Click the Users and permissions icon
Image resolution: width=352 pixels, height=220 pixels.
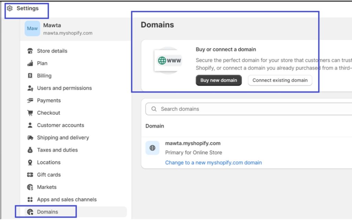click(30, 88)
